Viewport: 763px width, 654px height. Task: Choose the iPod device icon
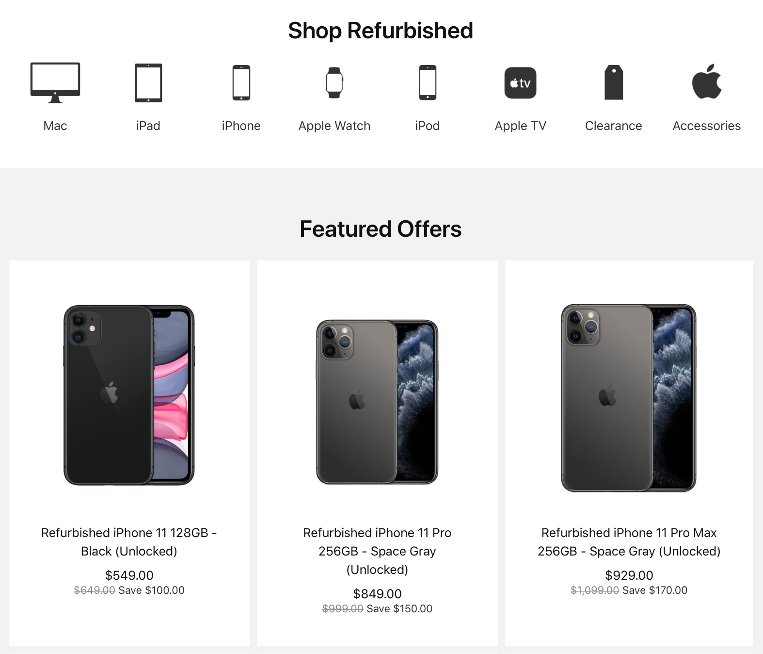428,82
